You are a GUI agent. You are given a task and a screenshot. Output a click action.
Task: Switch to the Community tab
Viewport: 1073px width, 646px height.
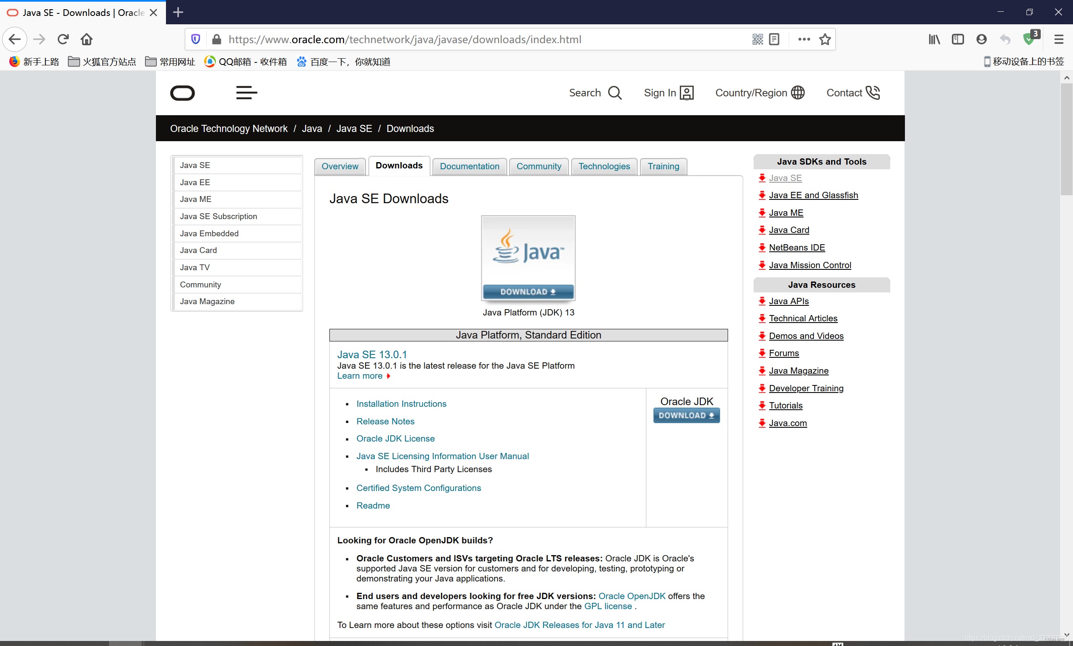[539, 166]
